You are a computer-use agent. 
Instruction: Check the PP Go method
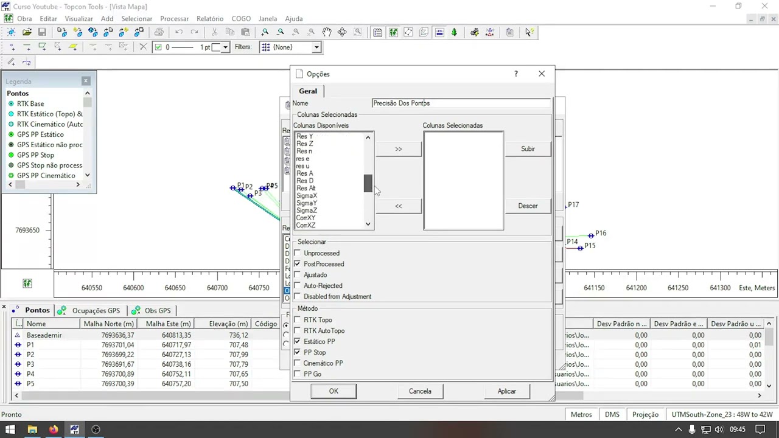(x=298, y=374)
